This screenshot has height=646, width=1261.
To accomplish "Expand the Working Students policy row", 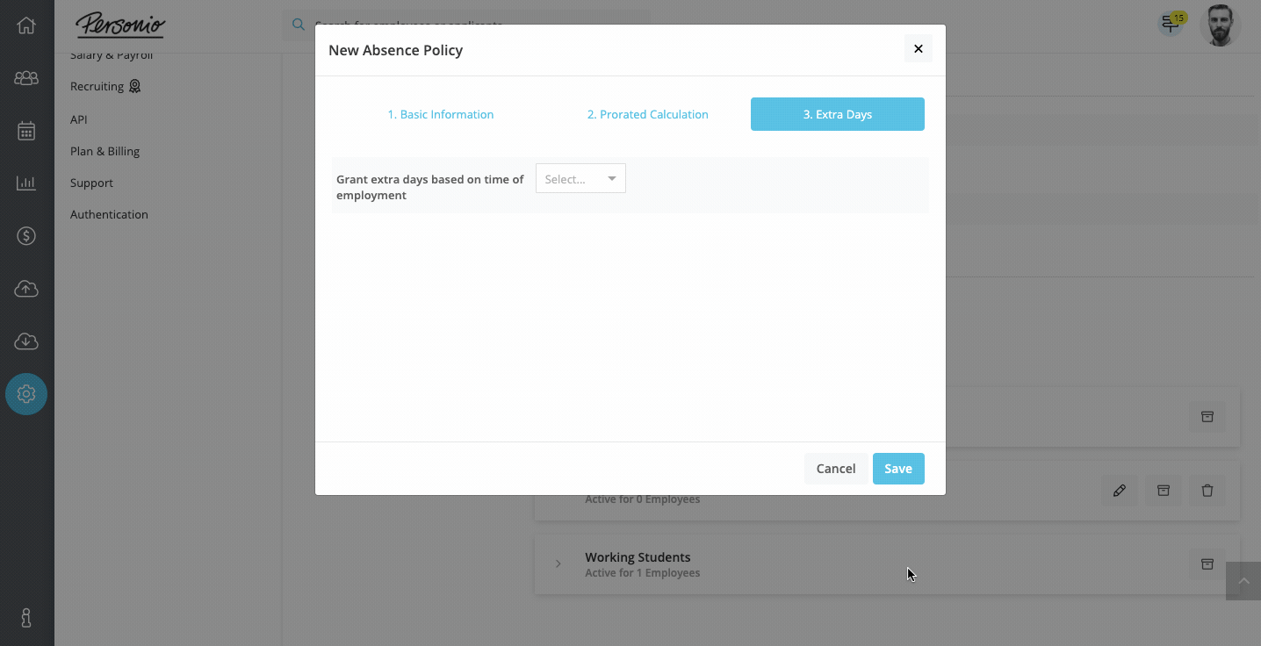I will click(x=558, y=563).
